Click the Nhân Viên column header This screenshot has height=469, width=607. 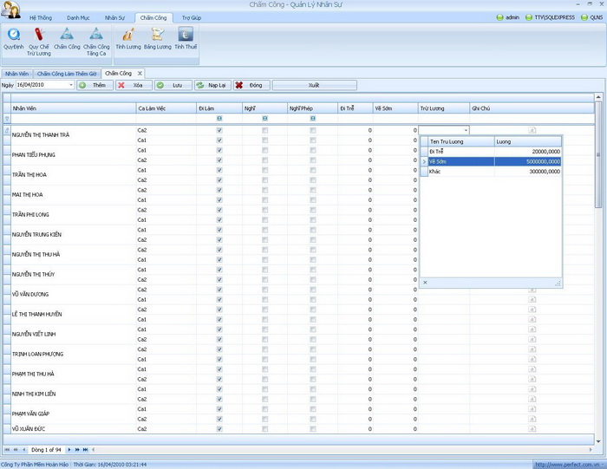tap(73, 108)
